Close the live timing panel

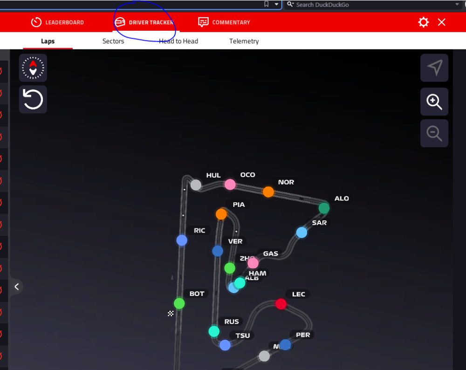point(442,22)
